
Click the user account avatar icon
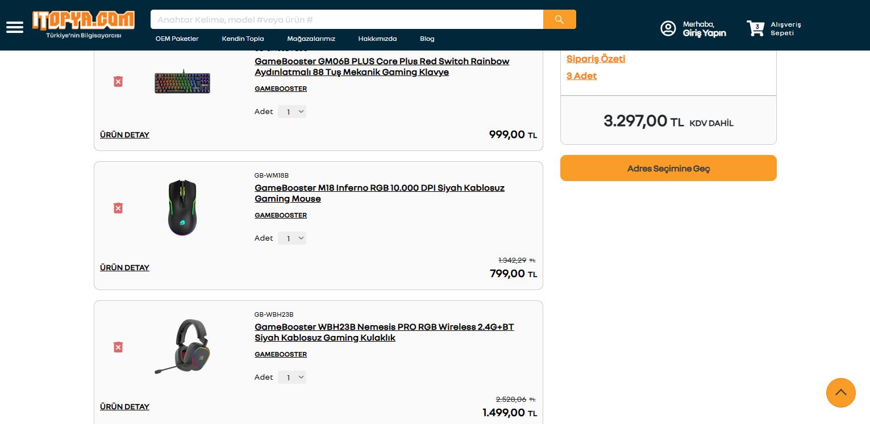[668, 28]
